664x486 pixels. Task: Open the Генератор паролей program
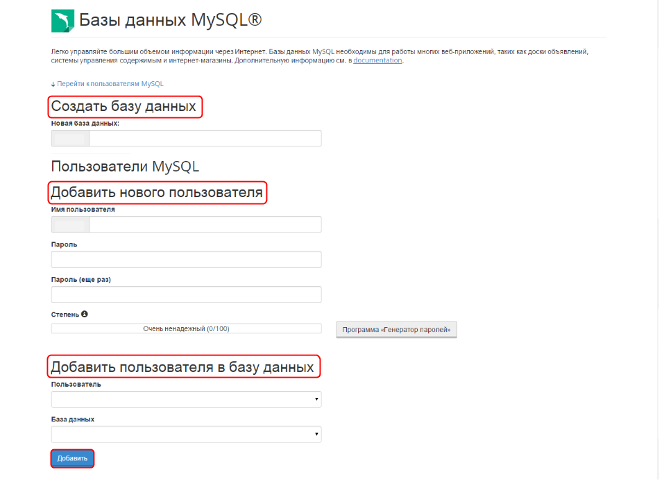click(x=396, y=329)
